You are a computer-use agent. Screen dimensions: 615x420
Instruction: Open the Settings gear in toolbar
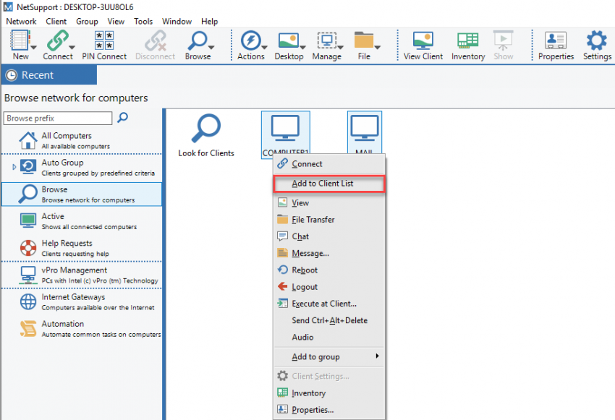[x=597, y=45]
